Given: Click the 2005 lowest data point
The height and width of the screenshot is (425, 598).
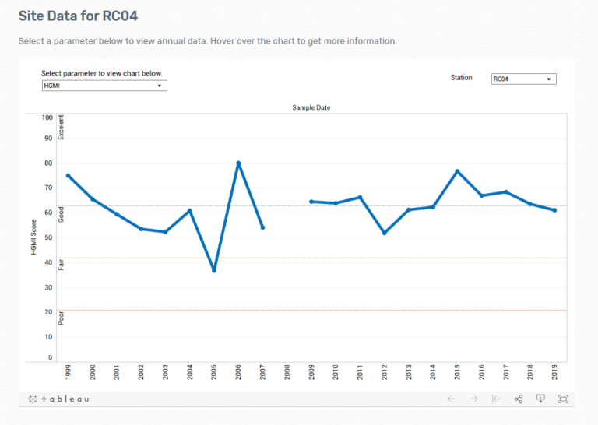Looking at the screenshot, I should [214, 270].
